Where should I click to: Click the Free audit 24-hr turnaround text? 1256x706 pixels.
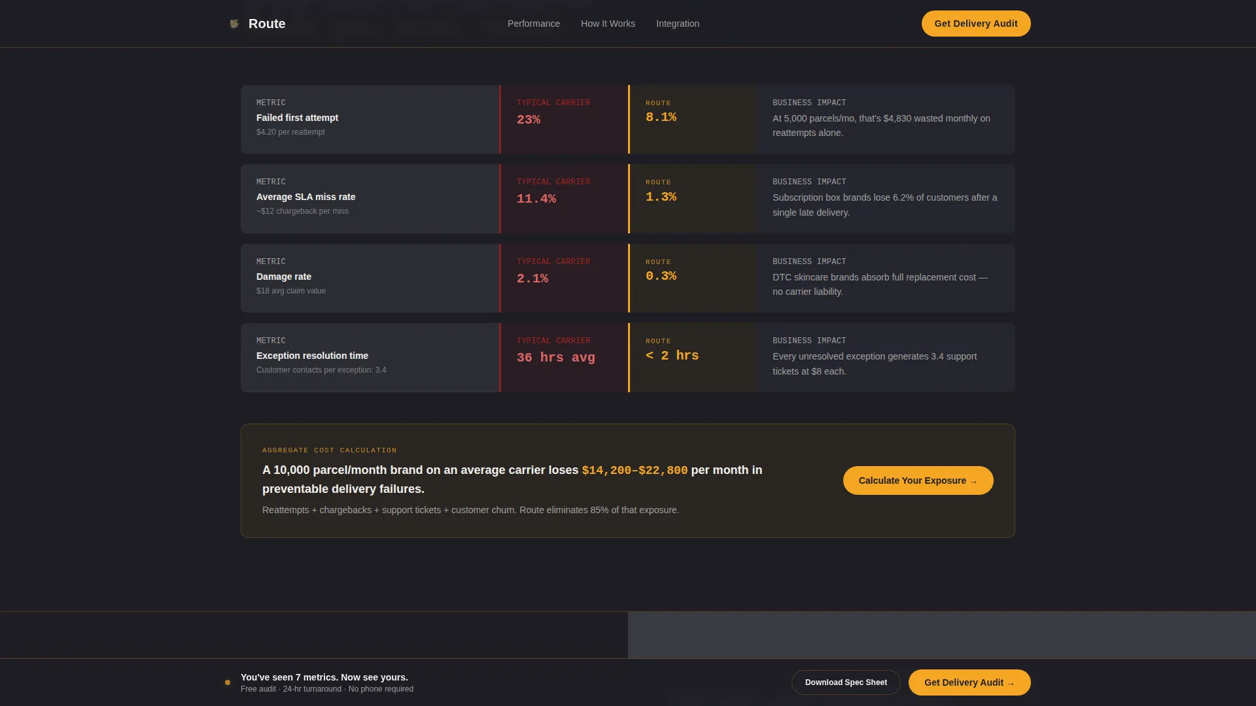(327, 689)
